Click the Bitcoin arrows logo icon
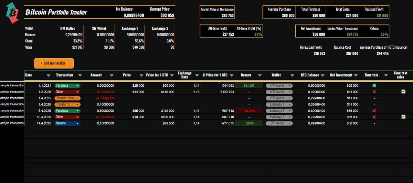 [x=12, y=13]
